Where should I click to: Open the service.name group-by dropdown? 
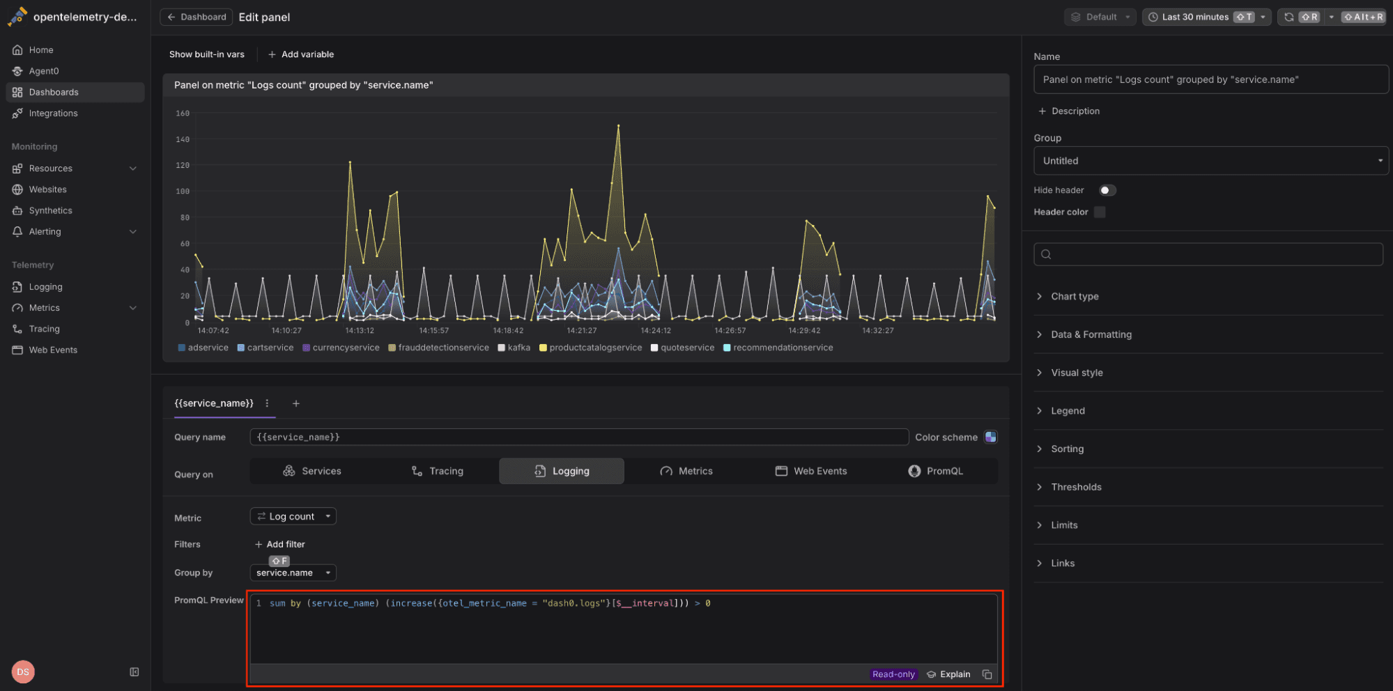(x=293, y=573)
